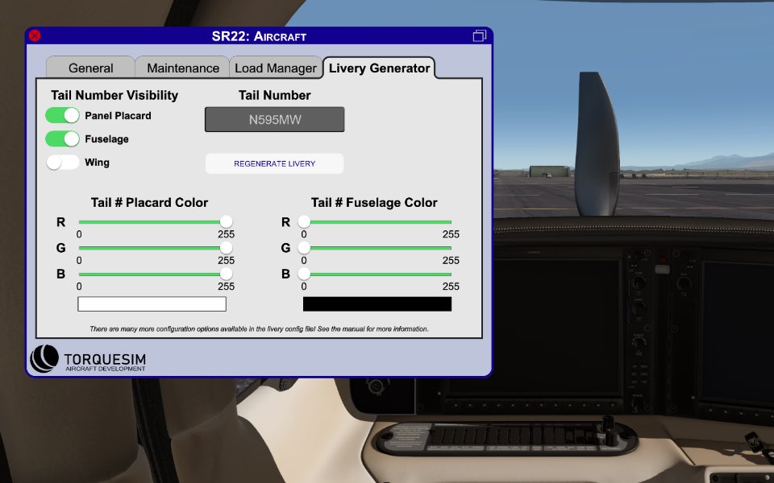Click the Tail # Placard Color heading
This screenshot has height=483, width=774.
point(150,203)
